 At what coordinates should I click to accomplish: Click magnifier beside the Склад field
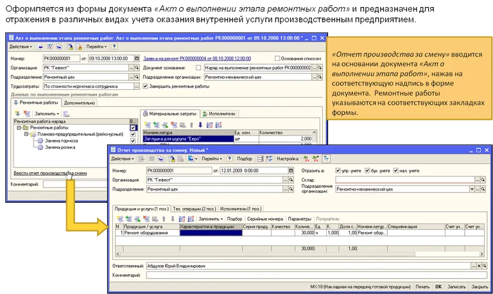(483, 180)
